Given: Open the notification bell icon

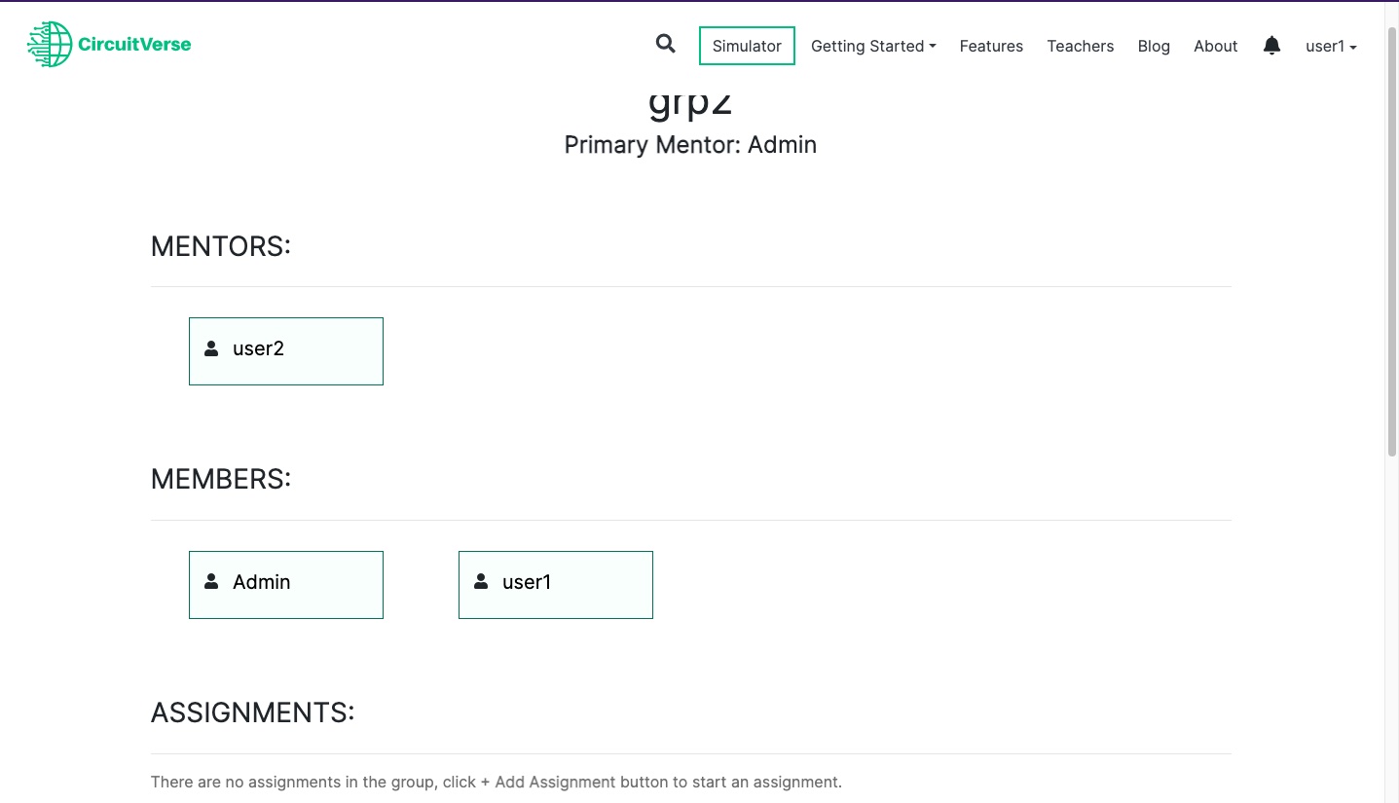Looking at the screenshot, I should pos(1271,45).
